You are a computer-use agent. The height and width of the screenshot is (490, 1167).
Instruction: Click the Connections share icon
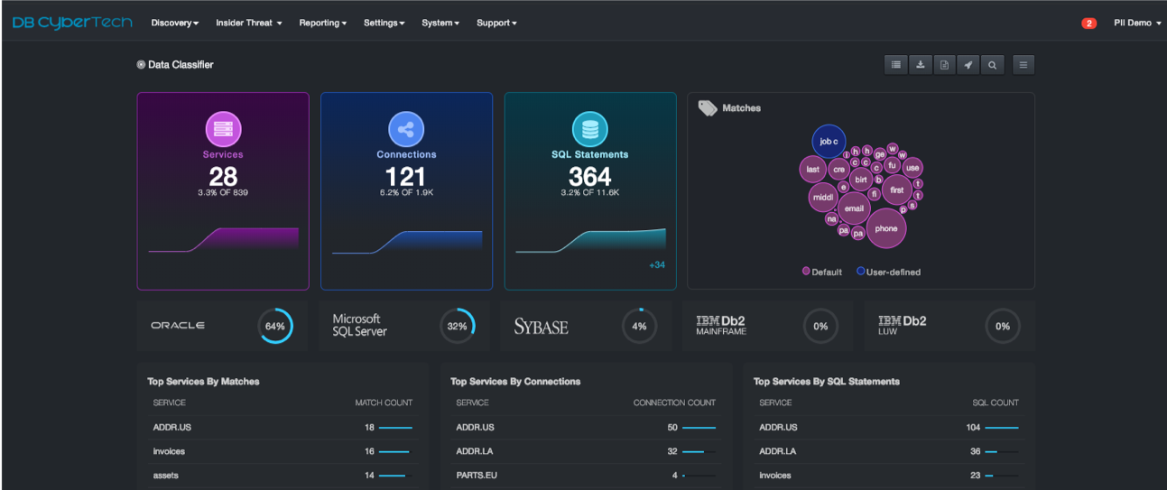pyautogui.click(x=406, y=129)
